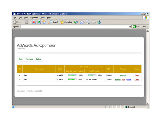The height and width of the screenshot is (122, 163).
Task: Click the 'ETA' column header
Action: pyautogui.click(x=109, y=69)
